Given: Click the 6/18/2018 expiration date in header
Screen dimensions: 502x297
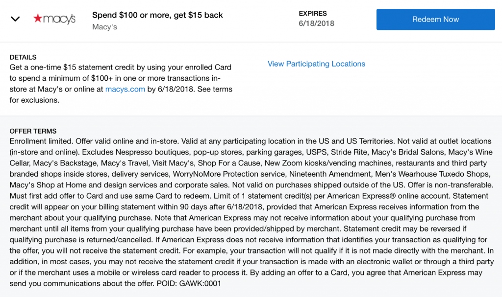Looking at the screenshot, I should [316, 23].
